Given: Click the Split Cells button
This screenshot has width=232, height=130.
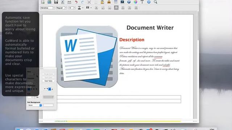Looking at the screenshot, I should 48,78.
